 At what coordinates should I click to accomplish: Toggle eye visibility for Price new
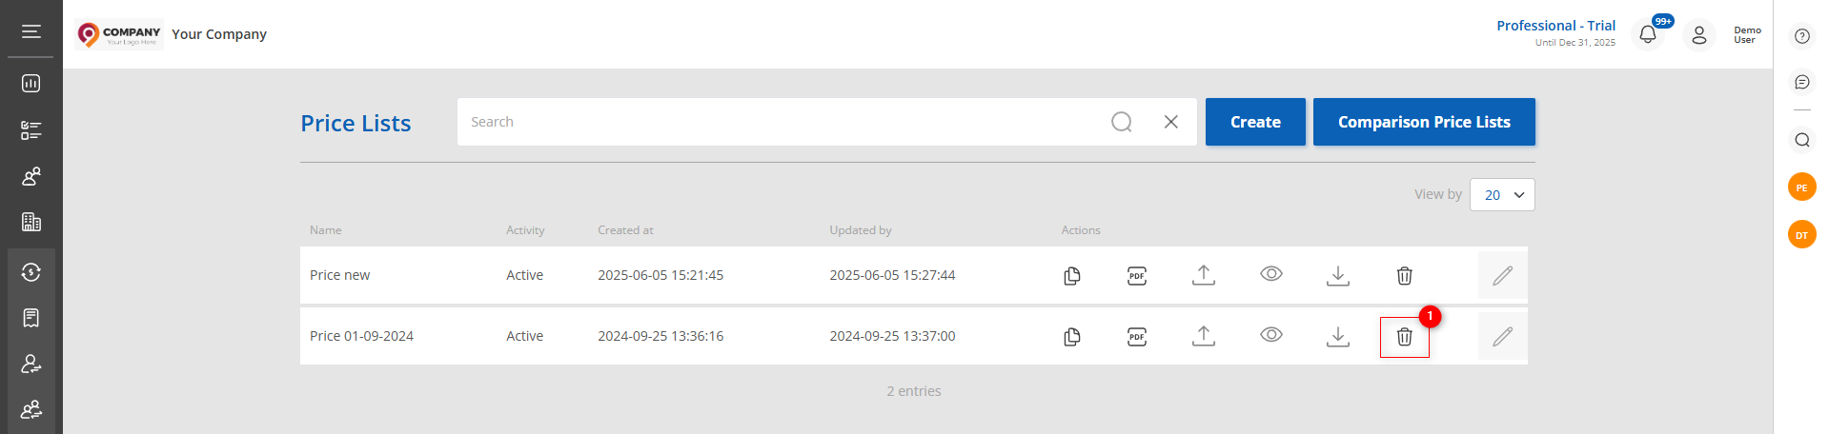pyautogui.click(x=1271, y=274)
